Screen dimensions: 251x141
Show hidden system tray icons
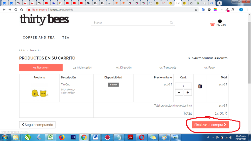213,137
